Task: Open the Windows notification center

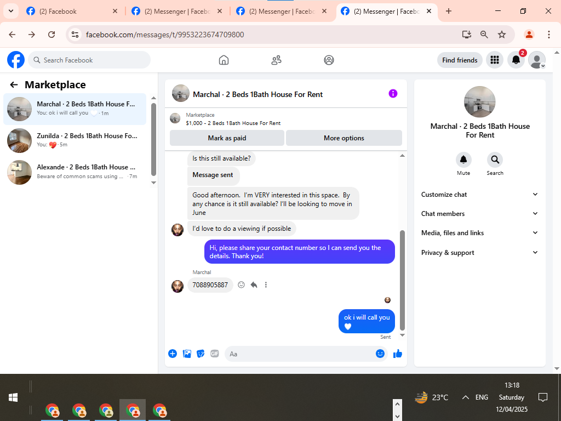Action: tap(543, 397)
